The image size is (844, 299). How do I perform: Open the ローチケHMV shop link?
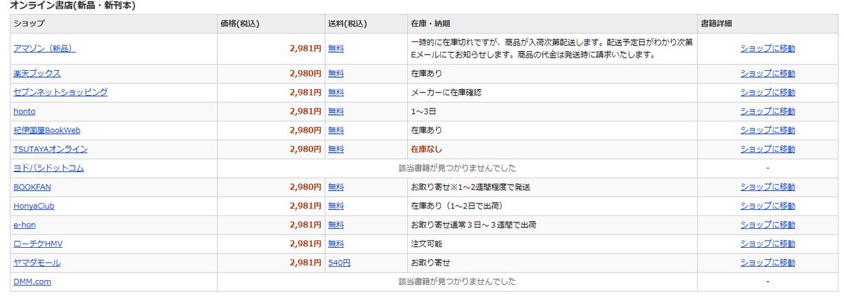(39, 244)
